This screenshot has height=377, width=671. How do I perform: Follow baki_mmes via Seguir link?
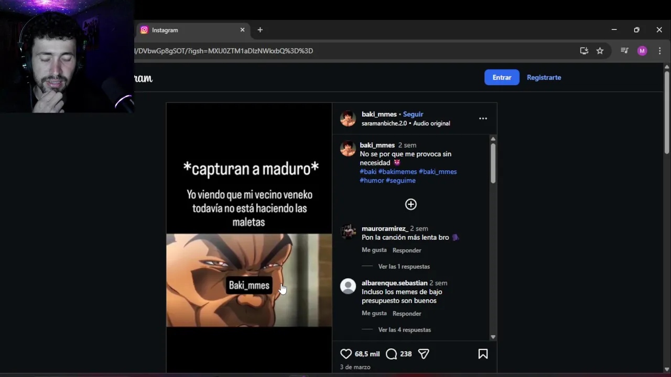click(413, 114)
